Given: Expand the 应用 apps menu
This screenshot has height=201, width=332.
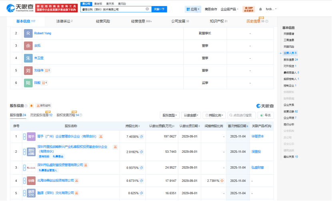Looking at the screenshot, I should 193,9.
